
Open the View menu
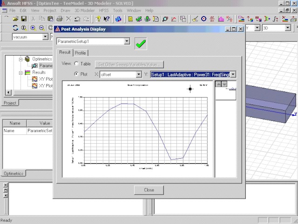tap(35, 10)
